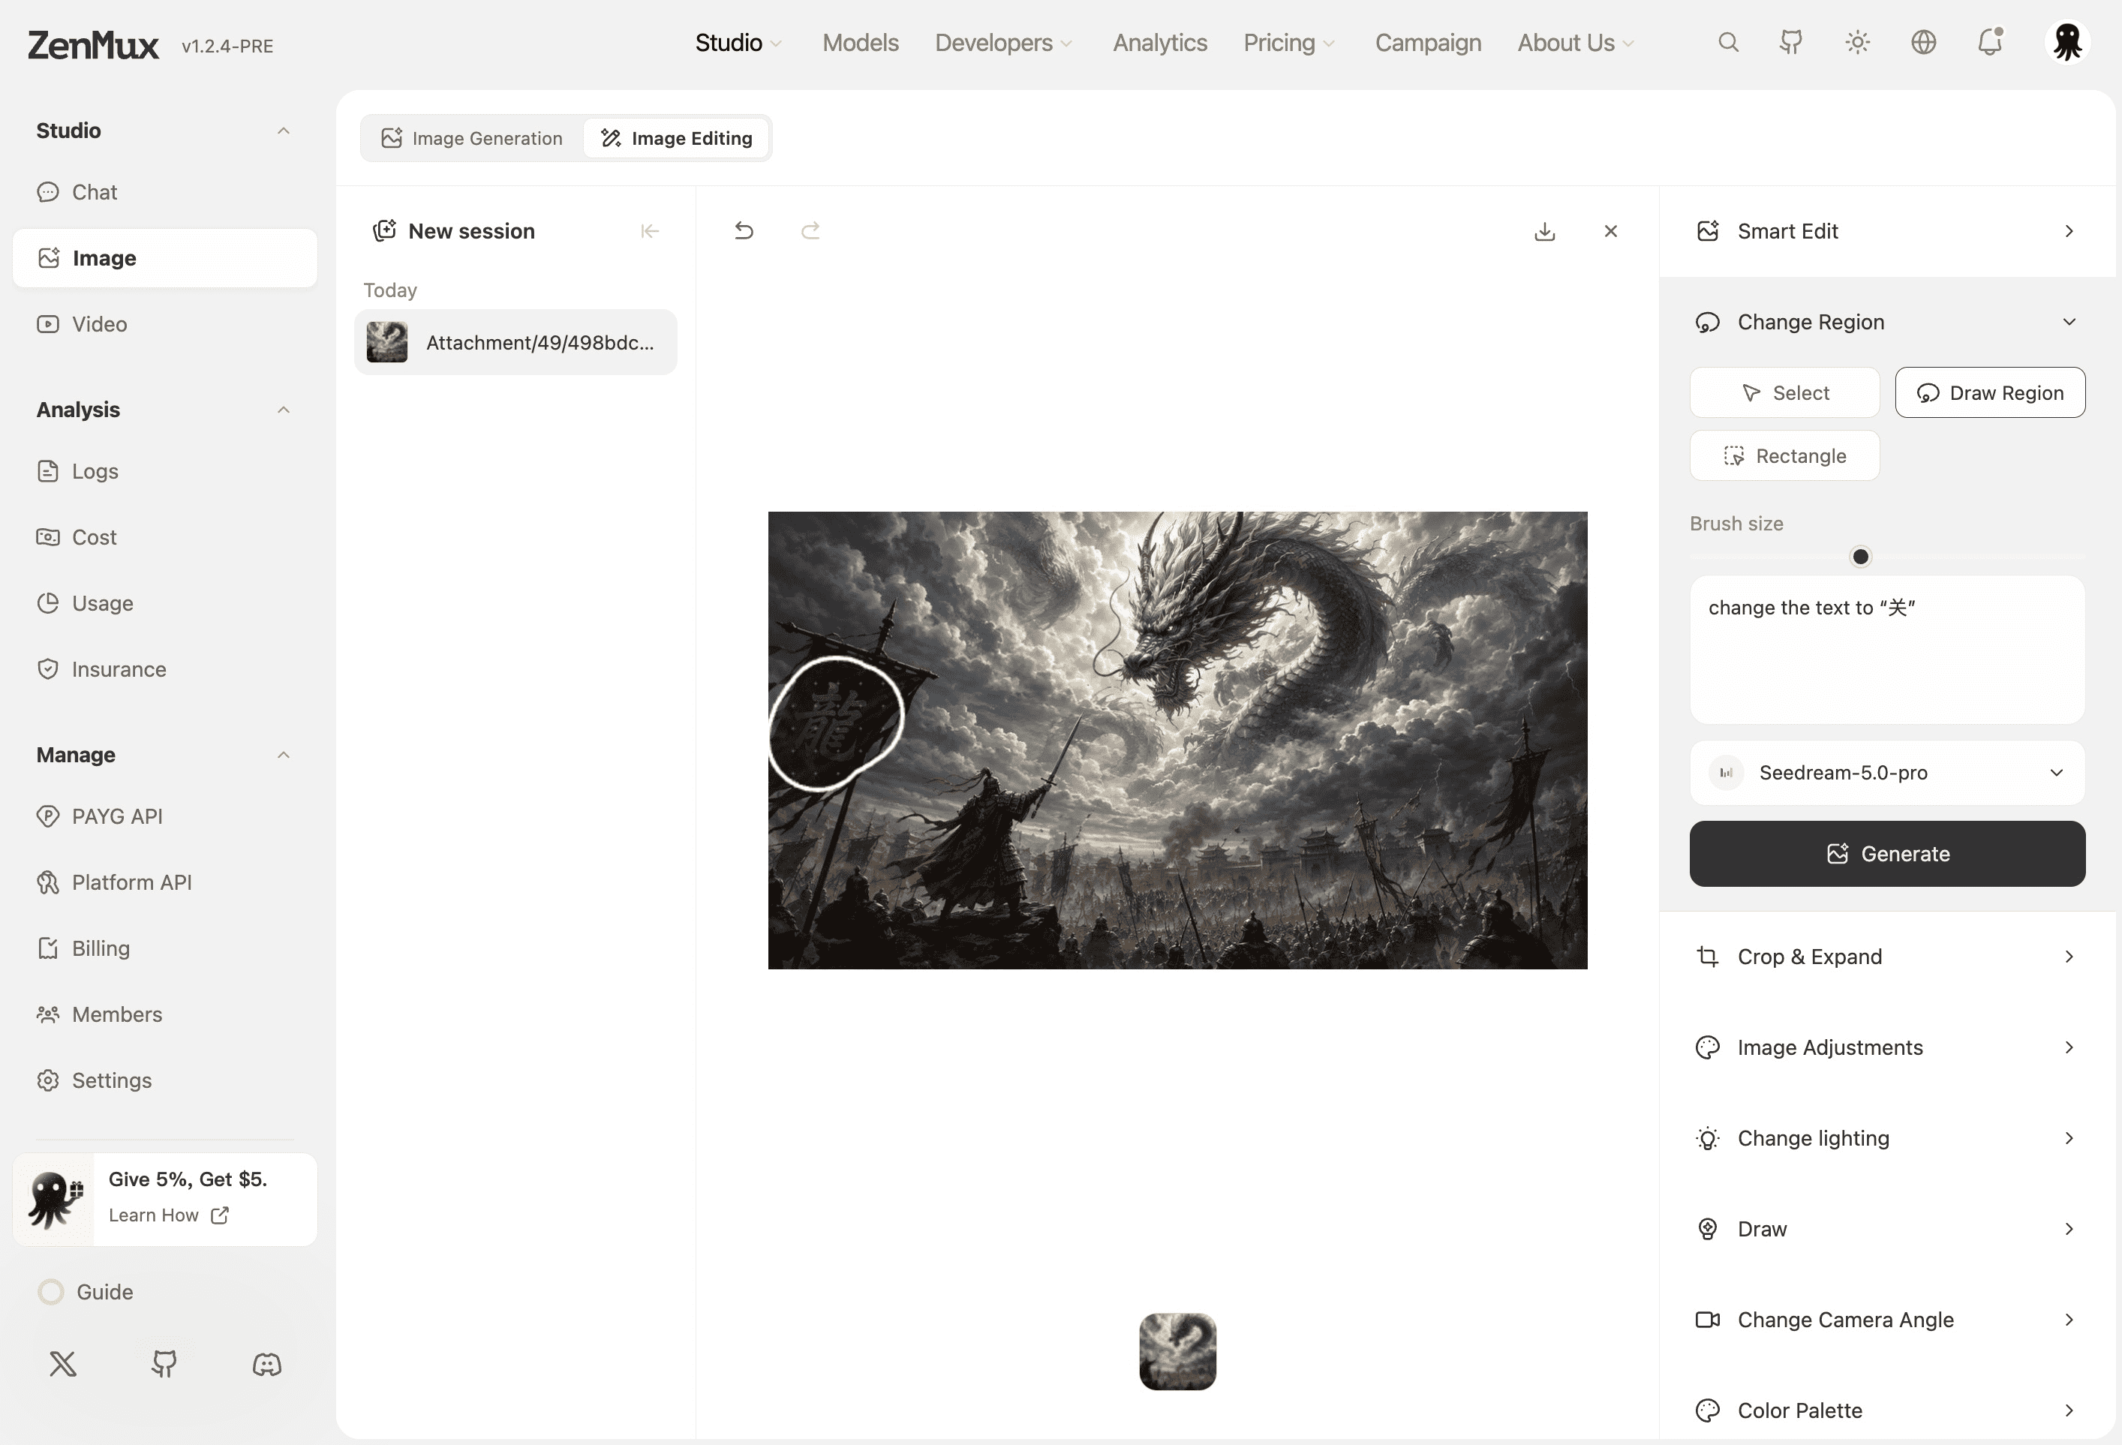The image size is (2122, 1445).
Task: Open the Seedream-5.0-pro model dropdown
Action: [1886, 772]
